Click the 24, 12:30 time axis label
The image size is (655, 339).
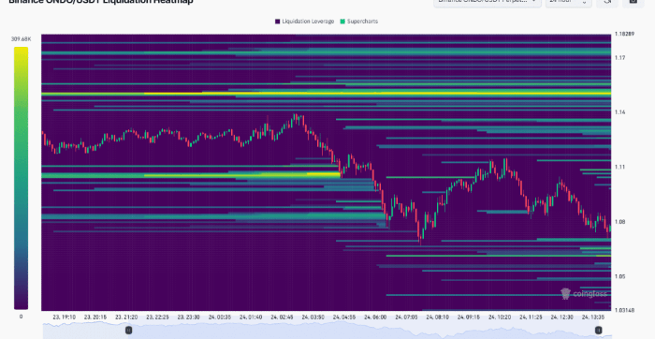(x=562, y=317)
